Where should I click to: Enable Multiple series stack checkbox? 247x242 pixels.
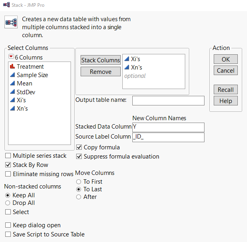[x=8, y=156]
